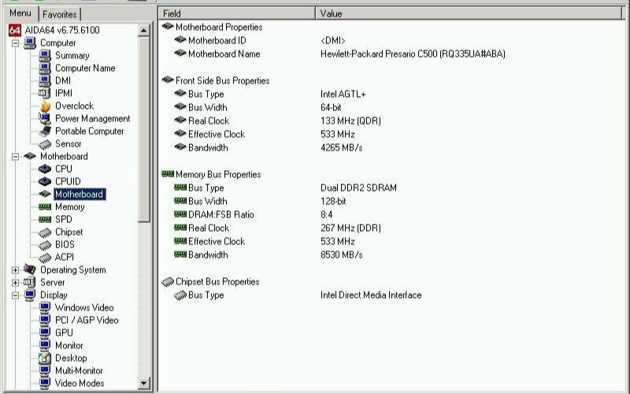This screenshot has width=630, height=394.
Task: Click the BIOS chip icon
Action: tap(45, 244)
